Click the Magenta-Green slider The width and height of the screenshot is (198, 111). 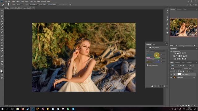153,59
